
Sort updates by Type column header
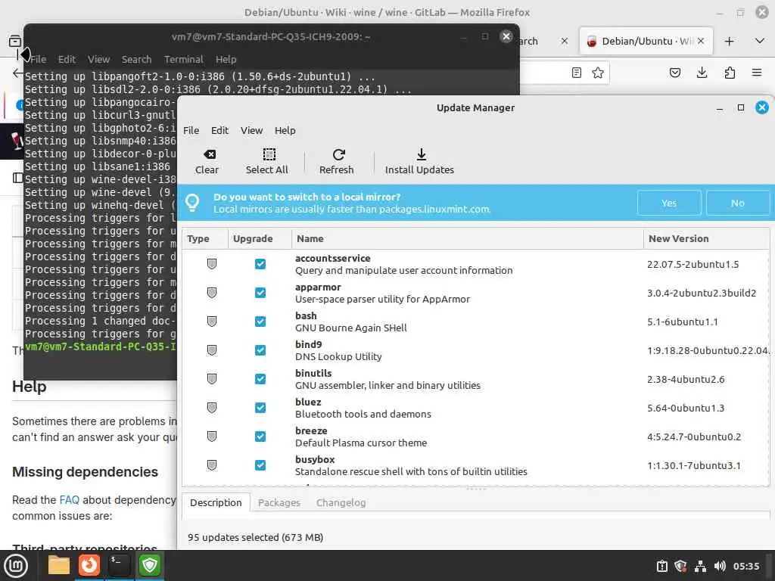coord(205,238)
